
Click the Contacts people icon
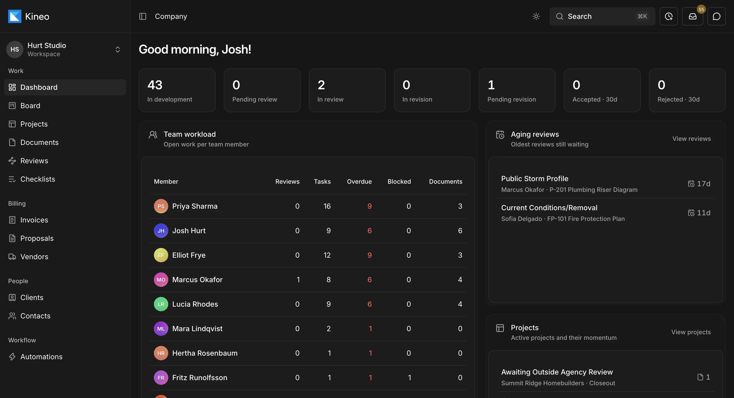[x=12, y=316]
